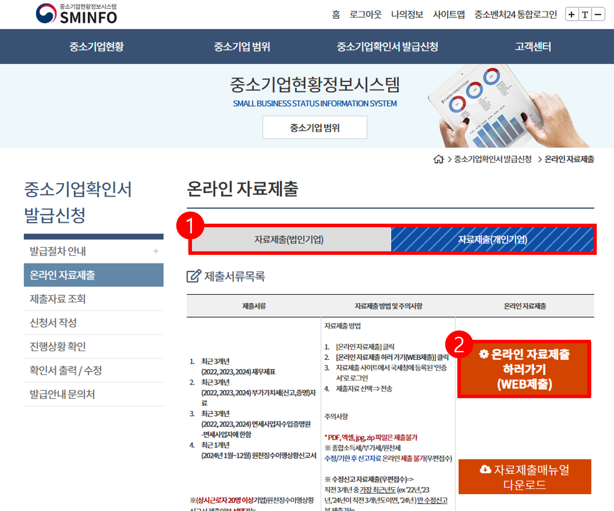Select 제출자료 조회 in sidebar
The height and width of the screenshot is (511, 614).
pos(58,299)
